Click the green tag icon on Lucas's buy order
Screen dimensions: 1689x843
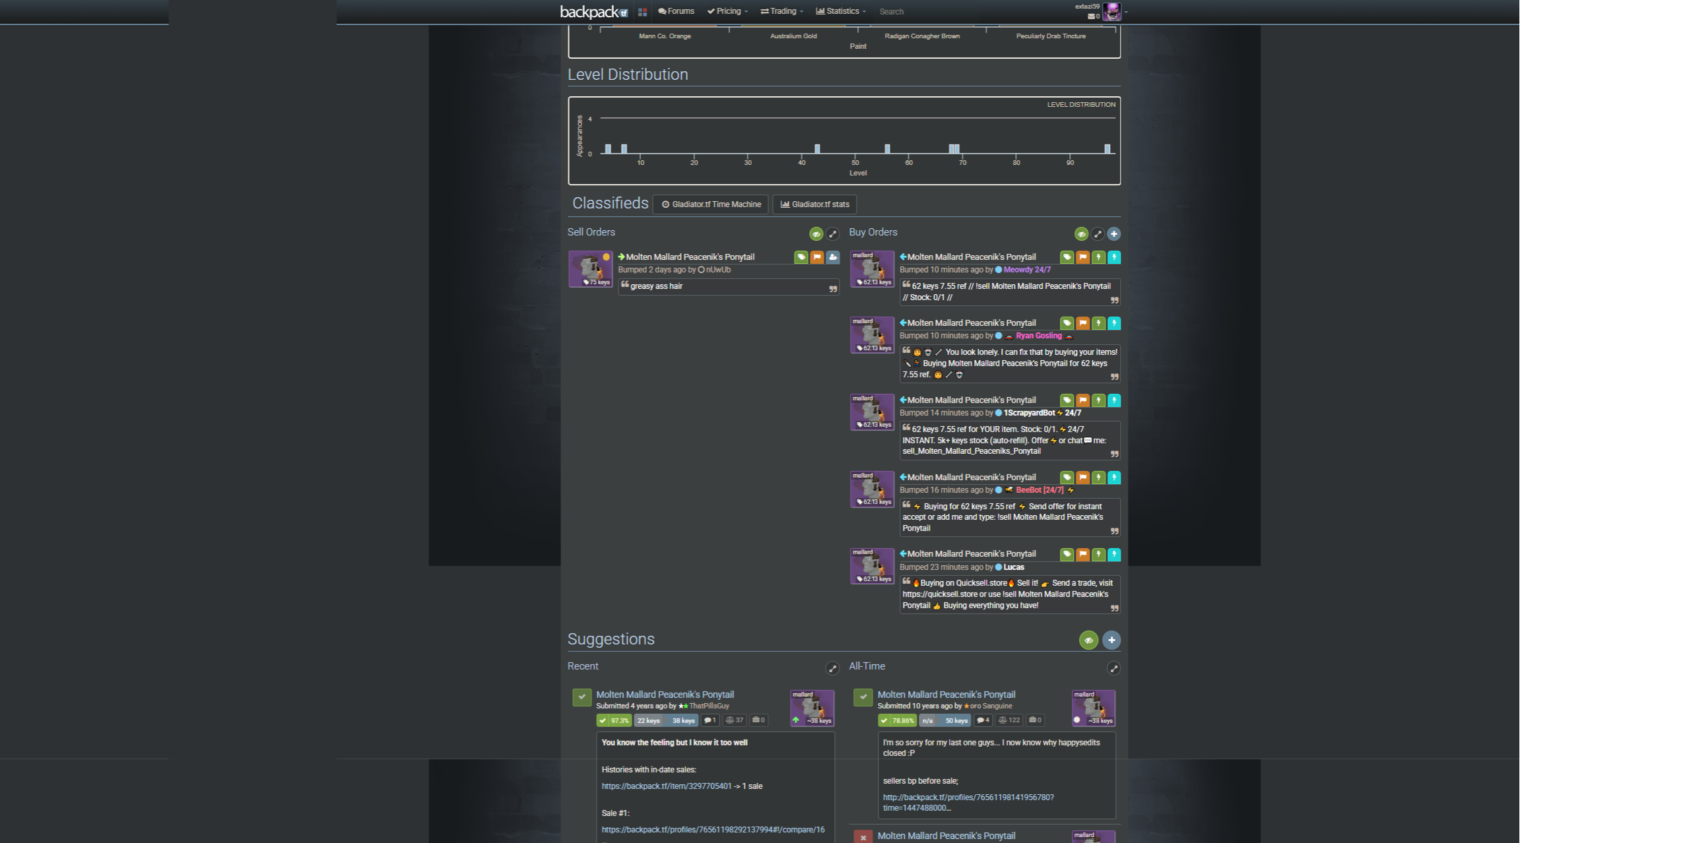click(x=1067, y=555)
